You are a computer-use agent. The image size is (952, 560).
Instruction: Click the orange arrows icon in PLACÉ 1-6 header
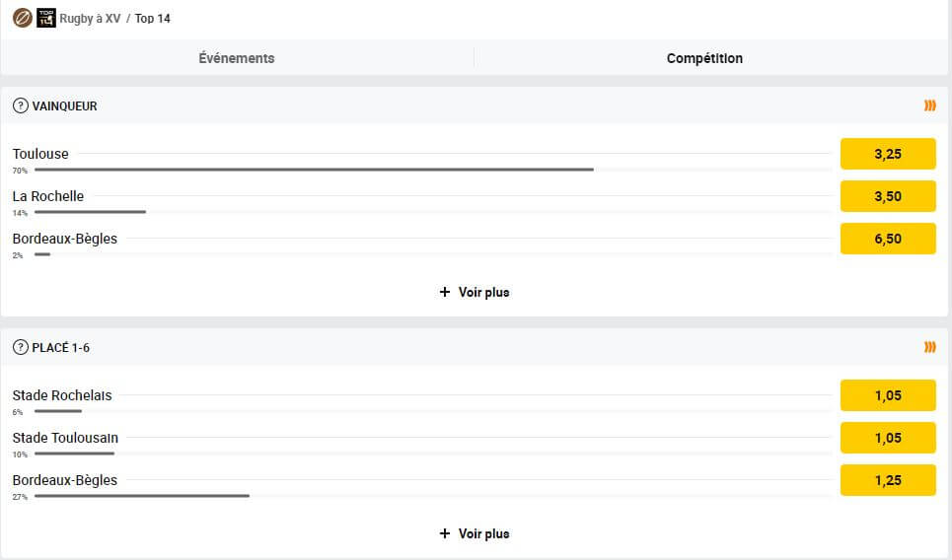pos(929,347)
